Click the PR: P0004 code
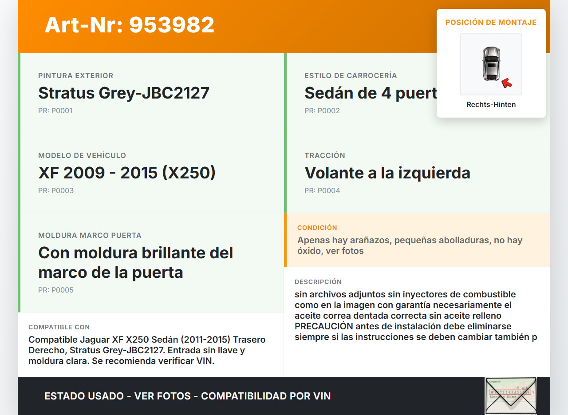The width and height of the screenshot is (568, 415). tap(322, 191)
